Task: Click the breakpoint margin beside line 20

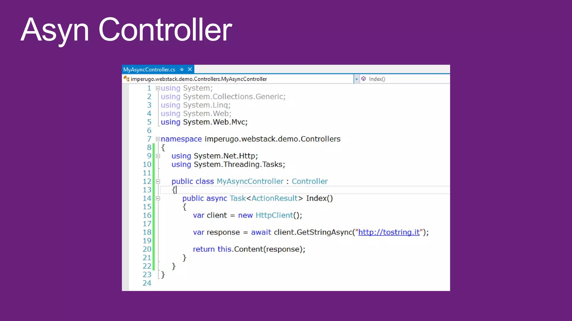Action: point(125,249)
